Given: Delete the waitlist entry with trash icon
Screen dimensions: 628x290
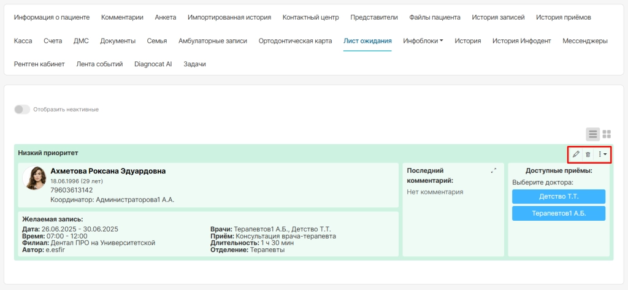Looking at the screenshot, I should pos(588,155).
